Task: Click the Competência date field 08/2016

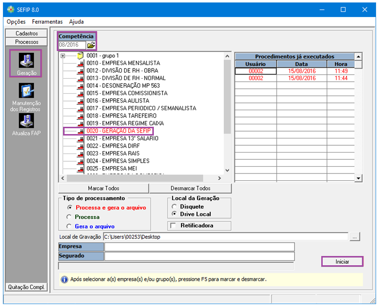Action: click(x=72, y=45)
